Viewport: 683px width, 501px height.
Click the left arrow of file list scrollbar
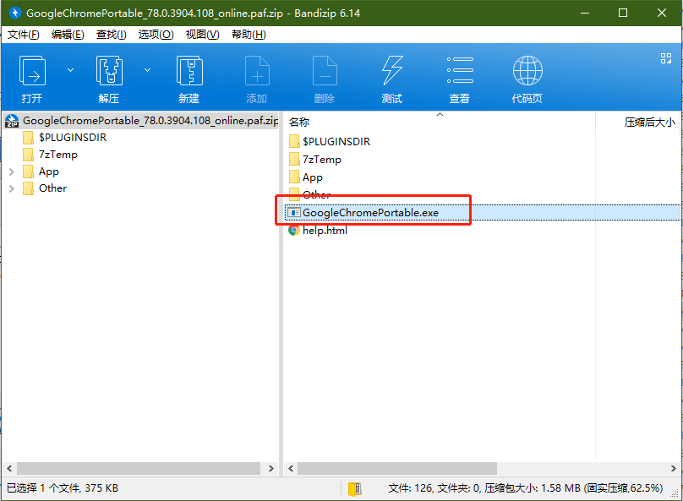pos(291,468)
